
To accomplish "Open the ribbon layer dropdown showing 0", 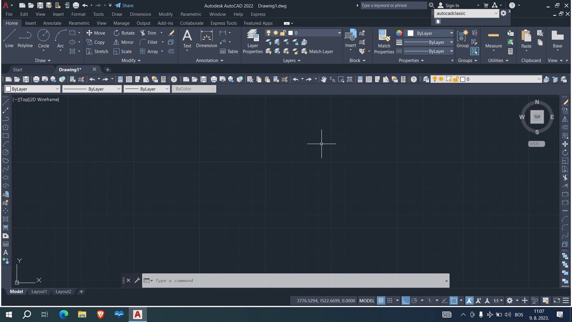I will click(x=303, y=33).
